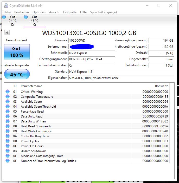This screenshot has height=183, width=179.
Task: Open the Bearbeiten menu
Action: (22, 12)
